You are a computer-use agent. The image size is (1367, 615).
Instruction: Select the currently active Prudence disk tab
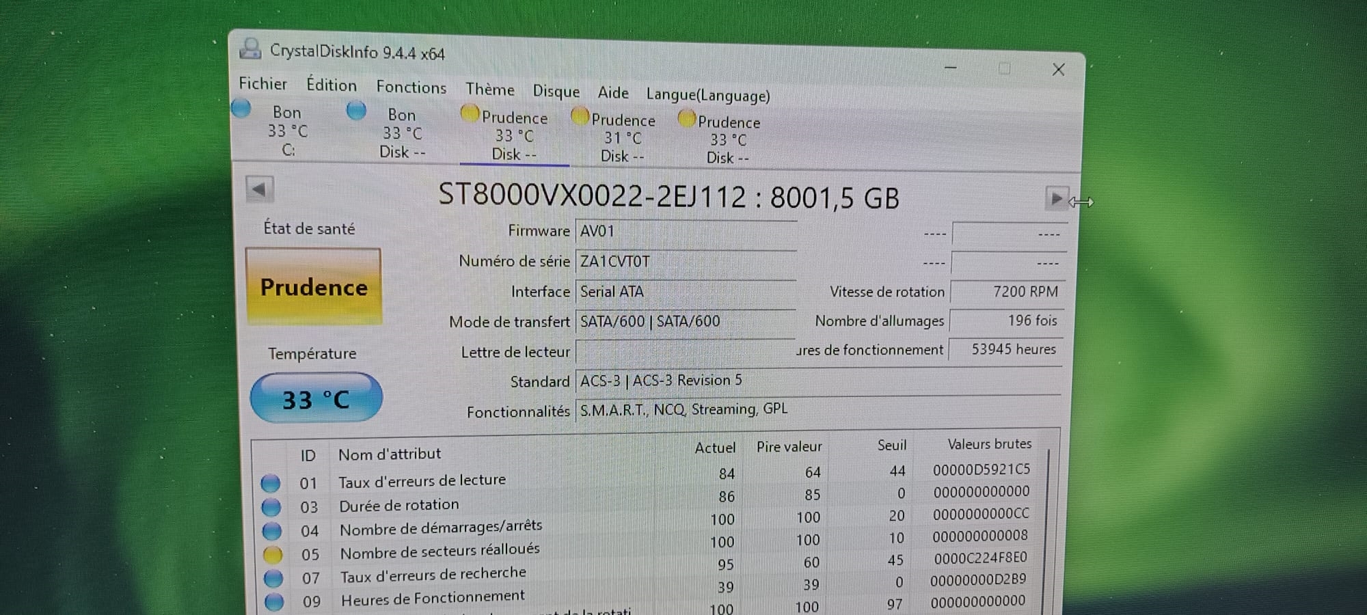point(514,136)
